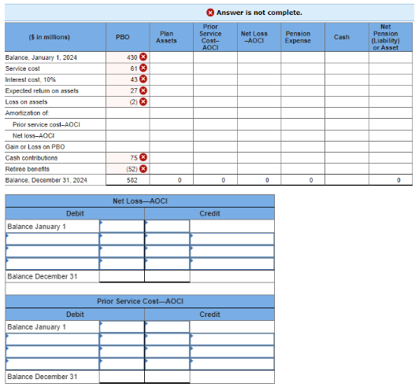Open first debit description dropdown in Net Loss—AOCI

pyautogui.click(x=52, y=239)
